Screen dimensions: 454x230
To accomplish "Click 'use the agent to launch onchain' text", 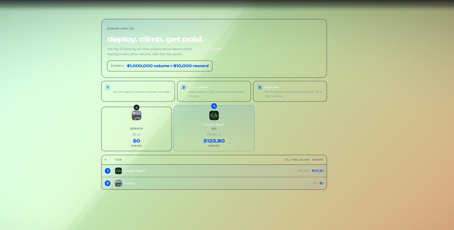I will tap(141, 92).
